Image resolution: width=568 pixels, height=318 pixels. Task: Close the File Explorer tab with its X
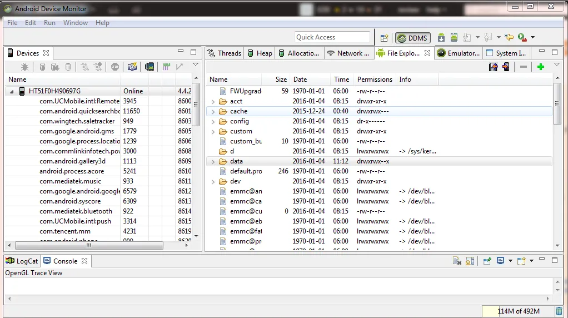(x=427, y=53)
